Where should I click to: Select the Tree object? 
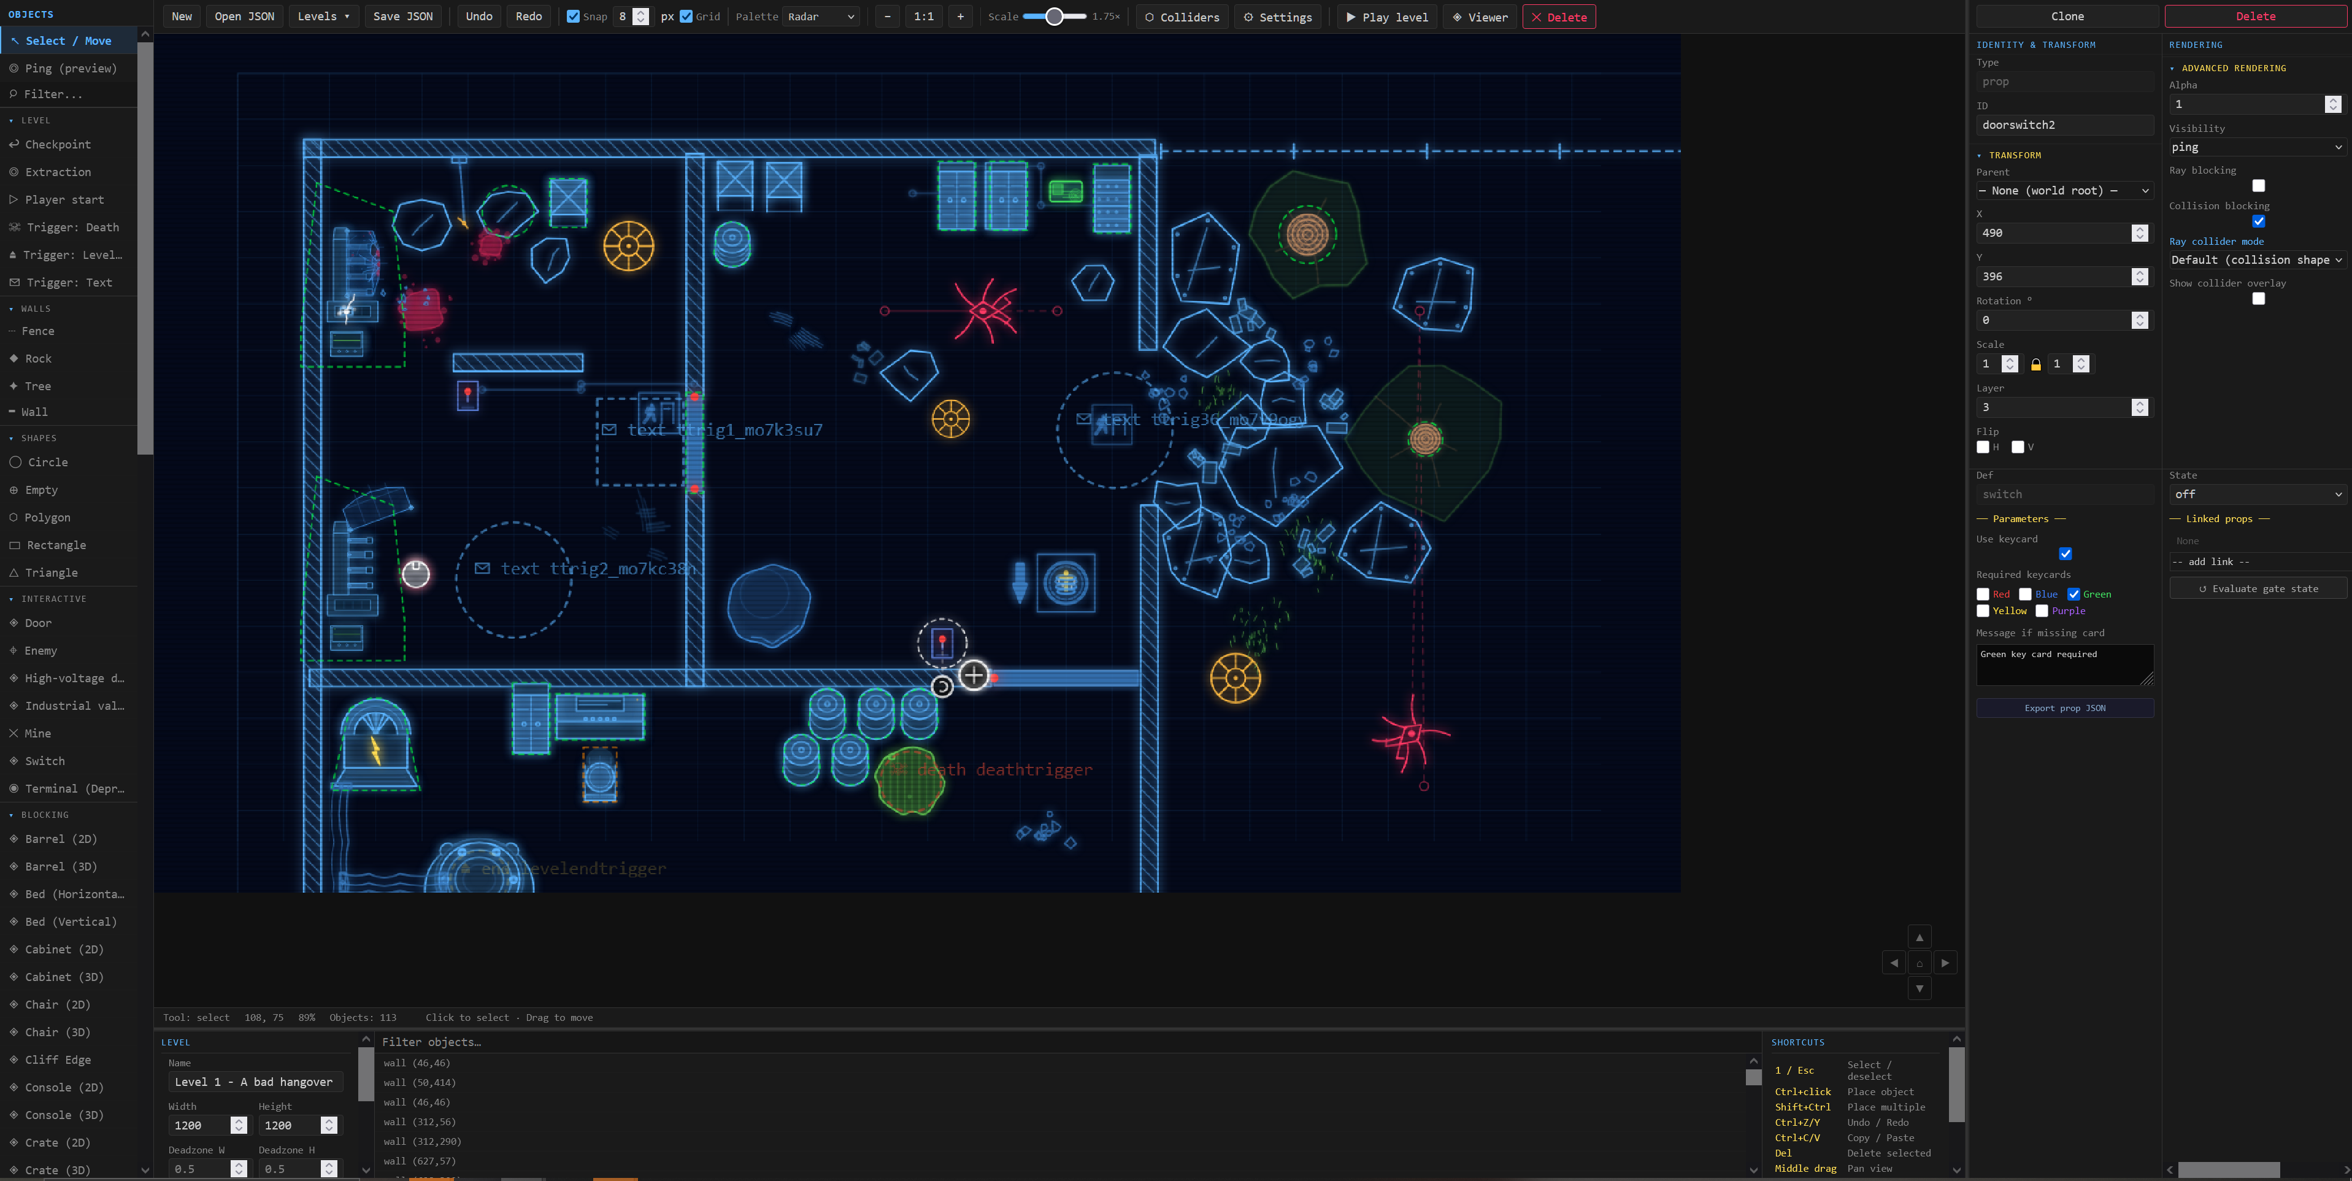(x=69, y=387)
